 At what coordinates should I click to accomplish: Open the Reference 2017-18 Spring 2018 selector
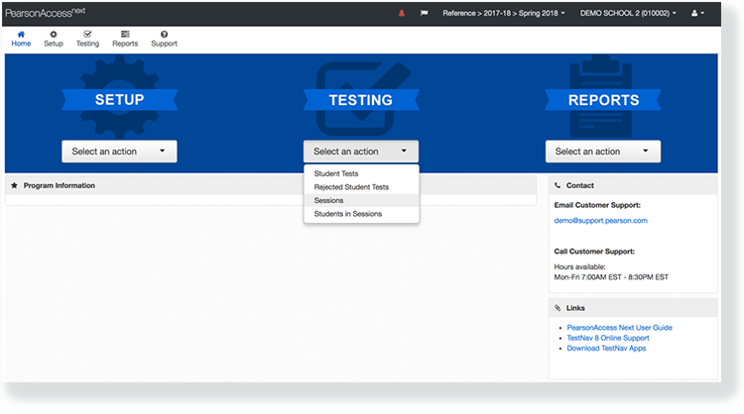(504, 14)
